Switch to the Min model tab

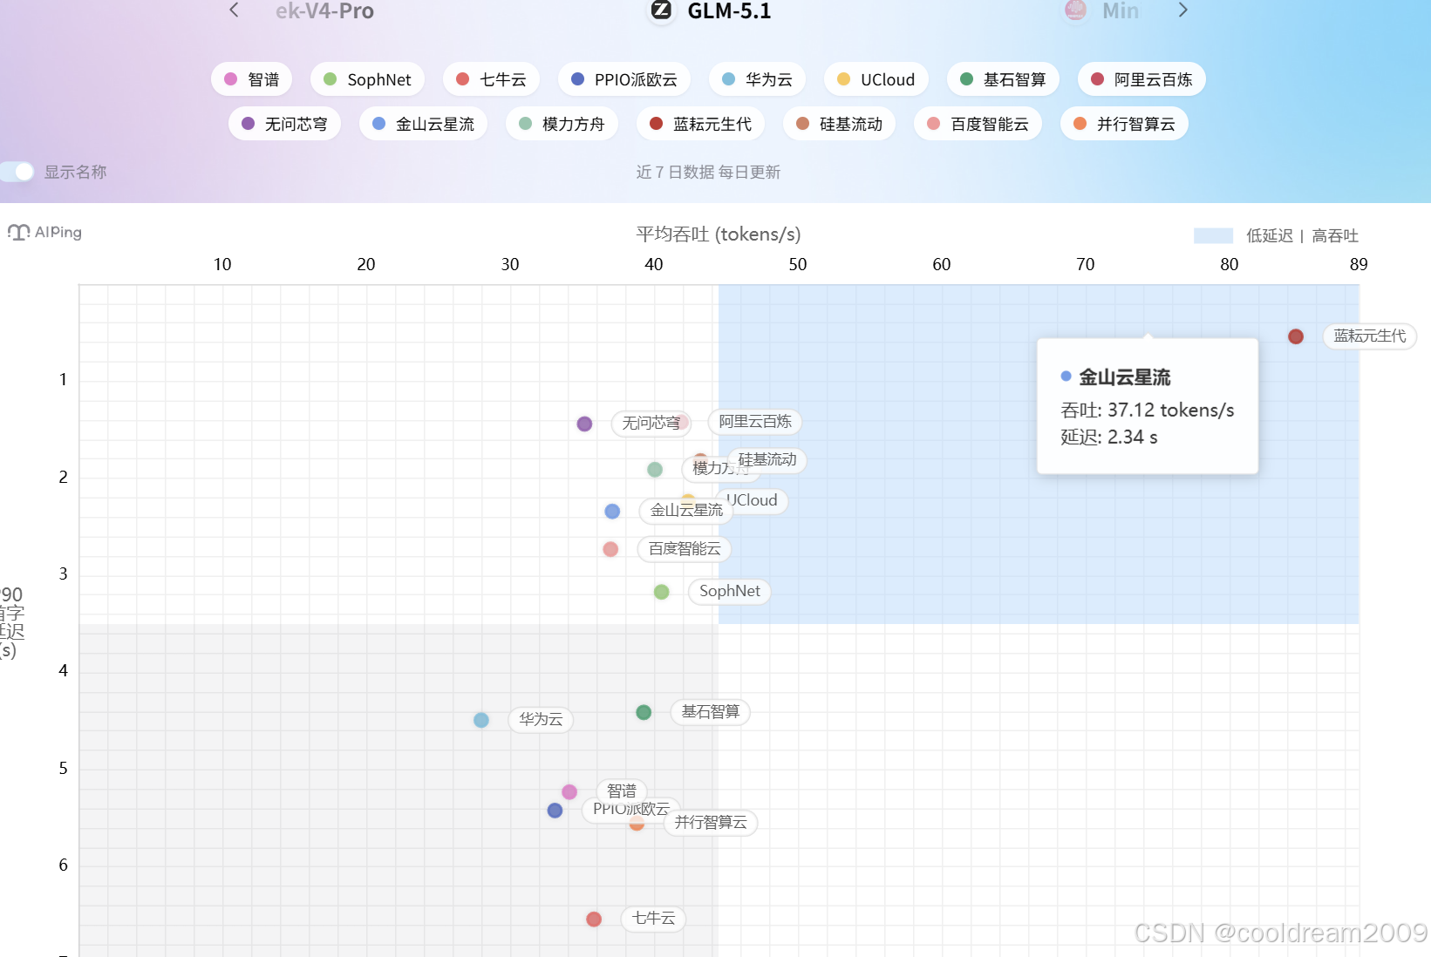[1102, 10]
